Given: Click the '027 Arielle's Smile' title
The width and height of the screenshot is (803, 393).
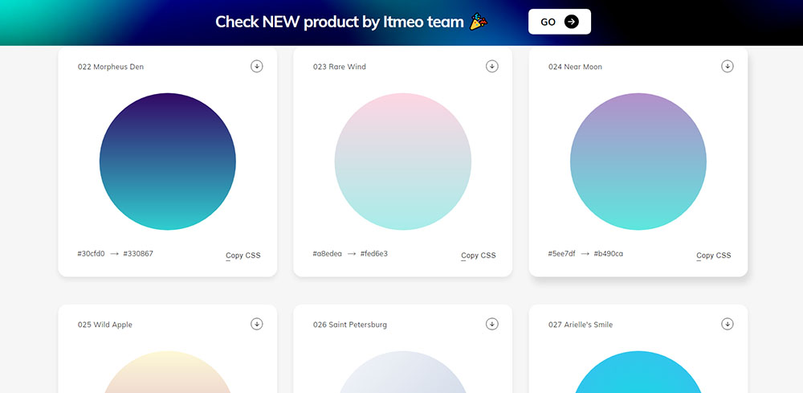Looking at the screenshot, I should point(581,325).
